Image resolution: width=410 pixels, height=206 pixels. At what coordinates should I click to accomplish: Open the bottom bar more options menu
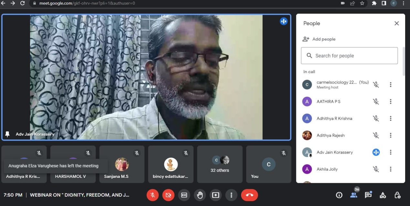pyautogui.click(x=231, y=195)
